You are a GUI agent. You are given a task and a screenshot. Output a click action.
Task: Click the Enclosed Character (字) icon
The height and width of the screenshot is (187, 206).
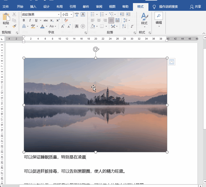tap(83, 26)
